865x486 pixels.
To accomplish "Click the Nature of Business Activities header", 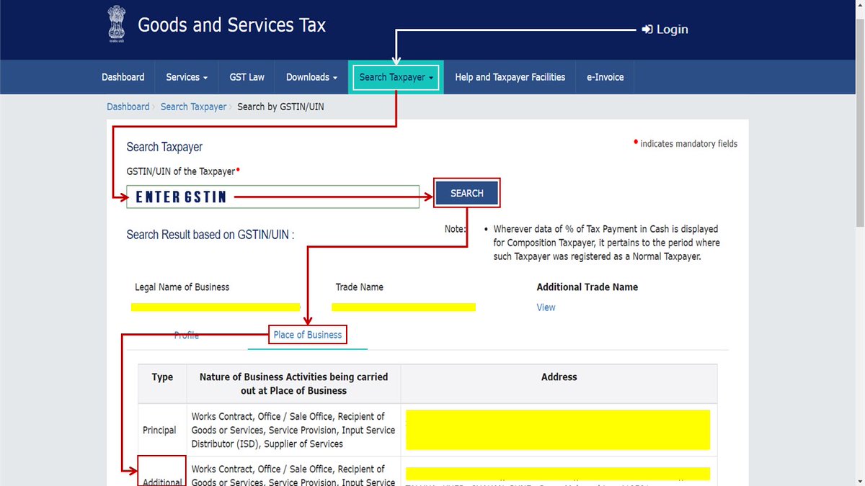I will point(294,384).
